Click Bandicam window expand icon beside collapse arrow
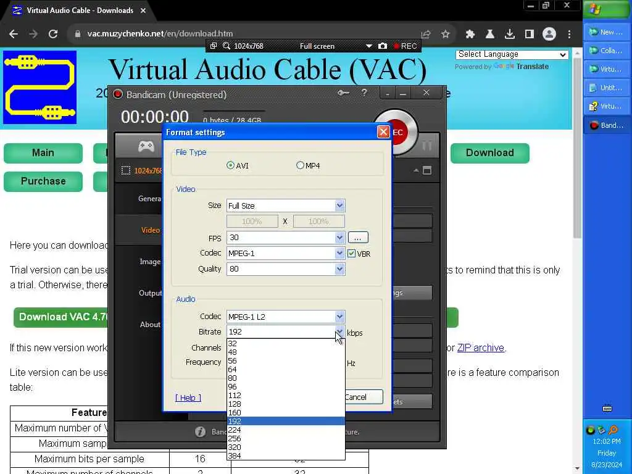 [427, 170]
